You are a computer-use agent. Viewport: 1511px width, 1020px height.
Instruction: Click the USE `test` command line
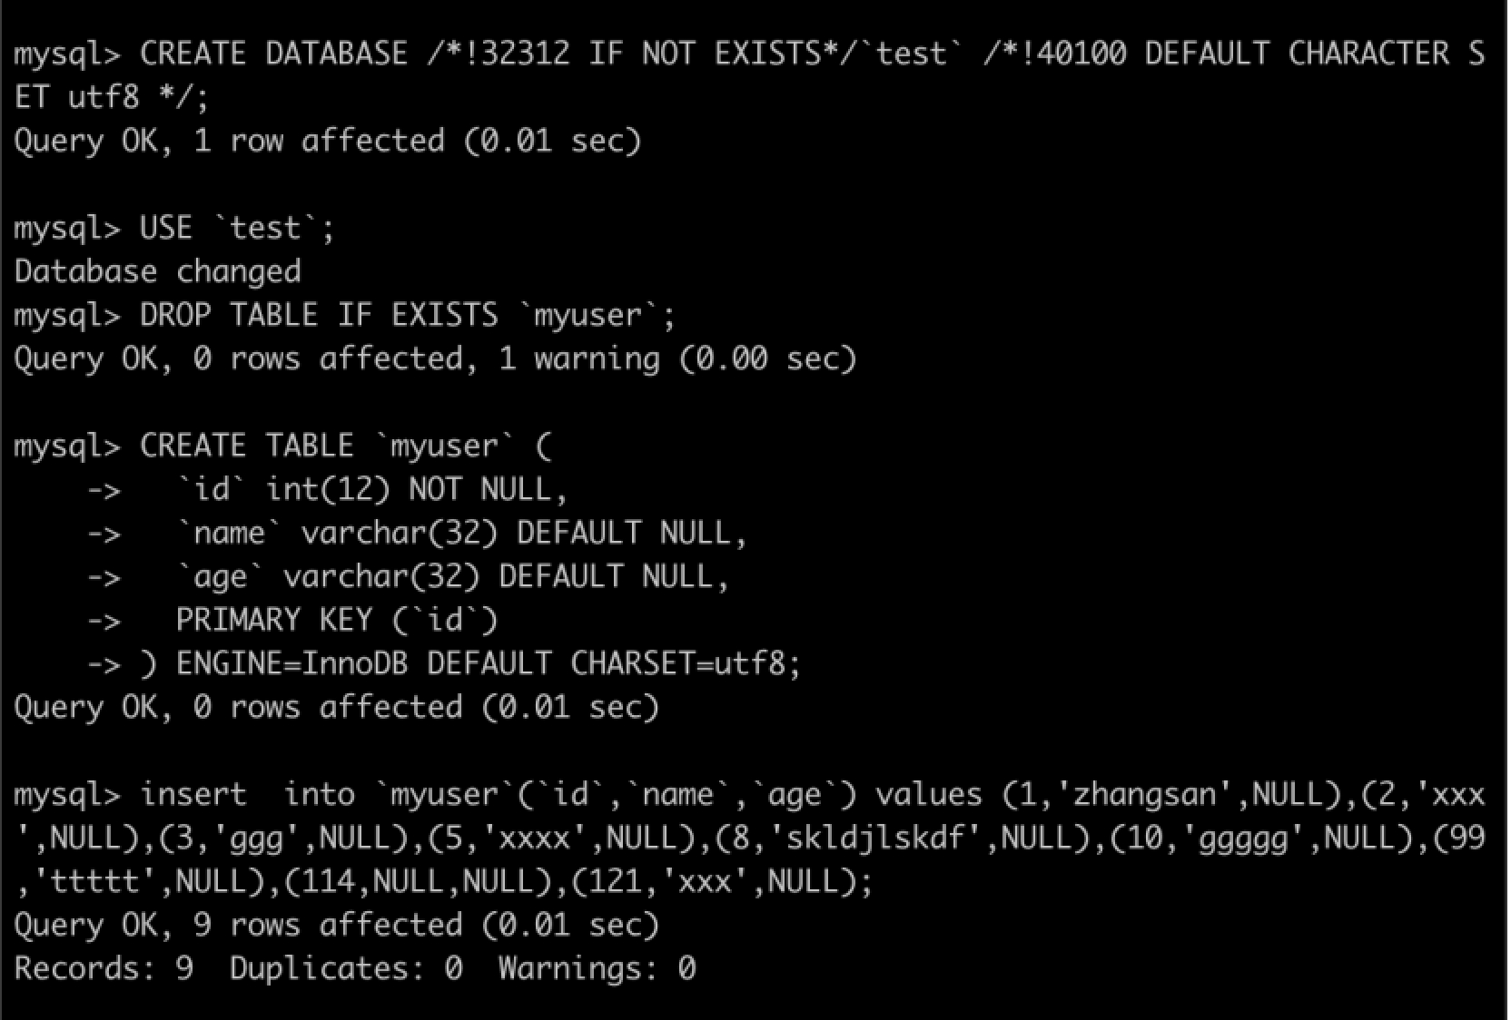pos(174,228)
